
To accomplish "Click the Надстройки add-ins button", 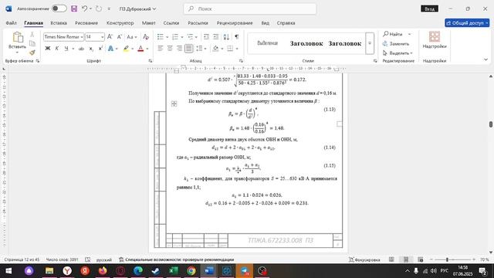I will tap(435, 39).
